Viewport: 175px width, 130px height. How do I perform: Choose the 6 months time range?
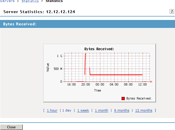click(122, 110)
